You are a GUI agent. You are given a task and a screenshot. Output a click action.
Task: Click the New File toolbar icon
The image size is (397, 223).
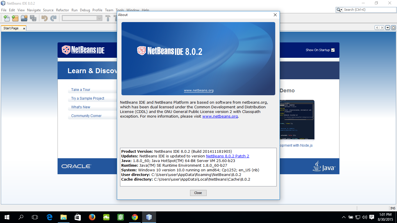6,18
